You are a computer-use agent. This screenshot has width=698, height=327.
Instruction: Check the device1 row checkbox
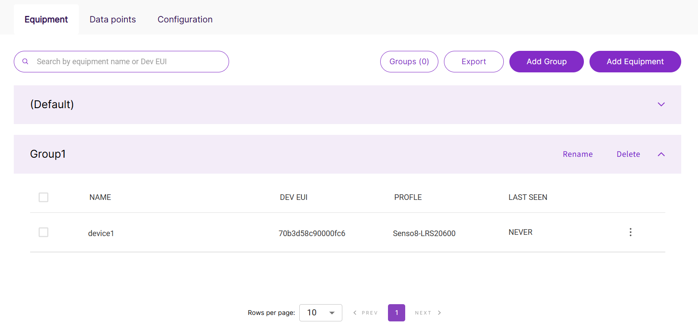[43, 232]
